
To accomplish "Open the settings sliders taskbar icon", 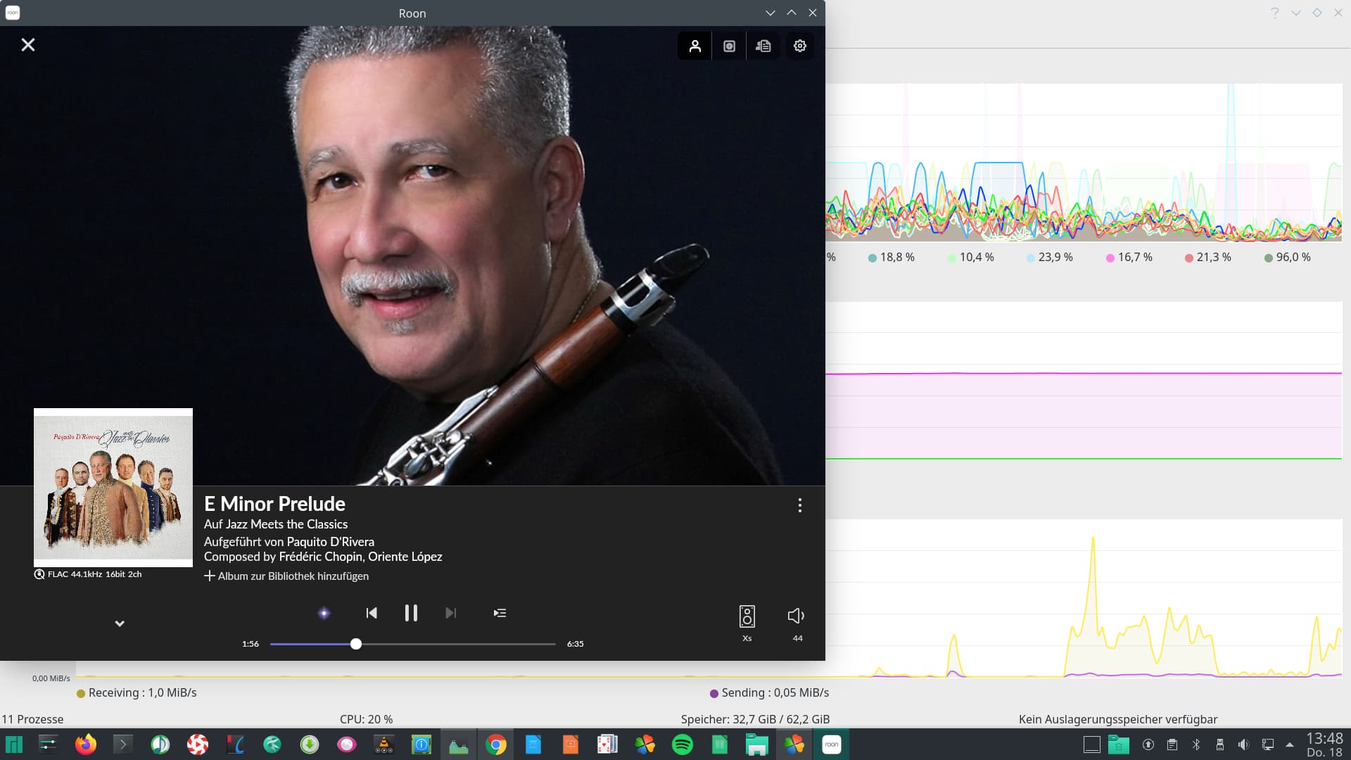I will (x=49, y=745).
